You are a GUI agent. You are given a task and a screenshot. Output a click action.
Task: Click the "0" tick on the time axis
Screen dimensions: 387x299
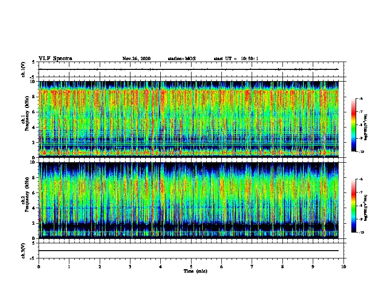39,266
